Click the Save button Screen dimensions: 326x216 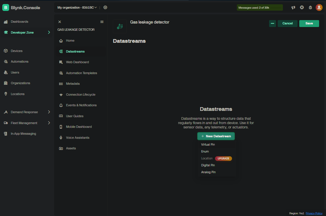[309, 24]
